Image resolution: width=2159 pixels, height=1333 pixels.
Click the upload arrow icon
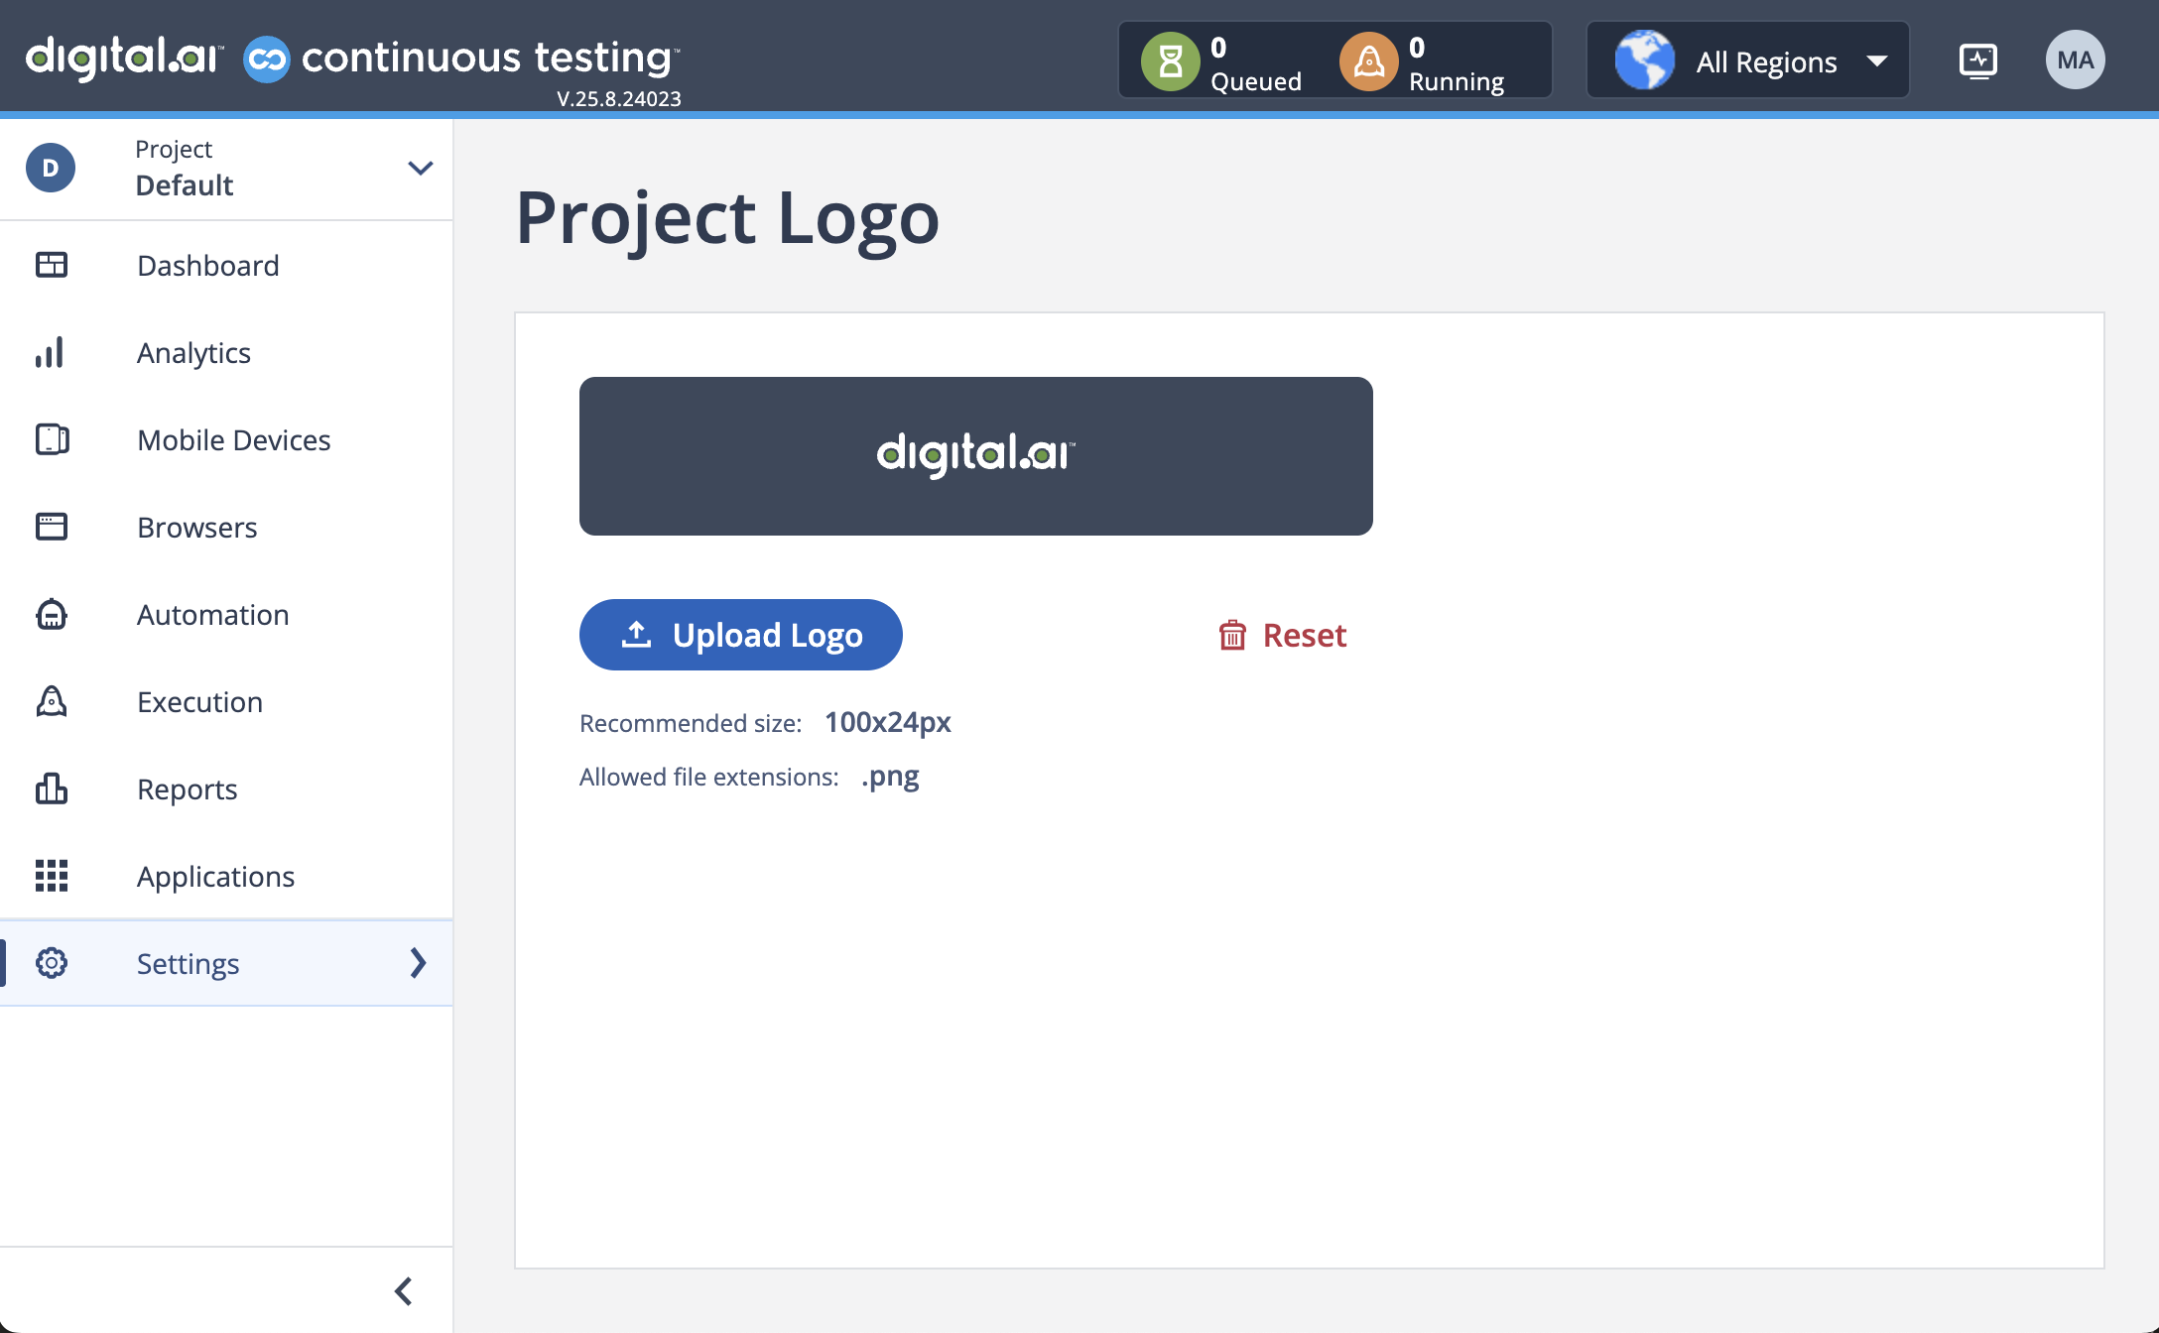637,634
